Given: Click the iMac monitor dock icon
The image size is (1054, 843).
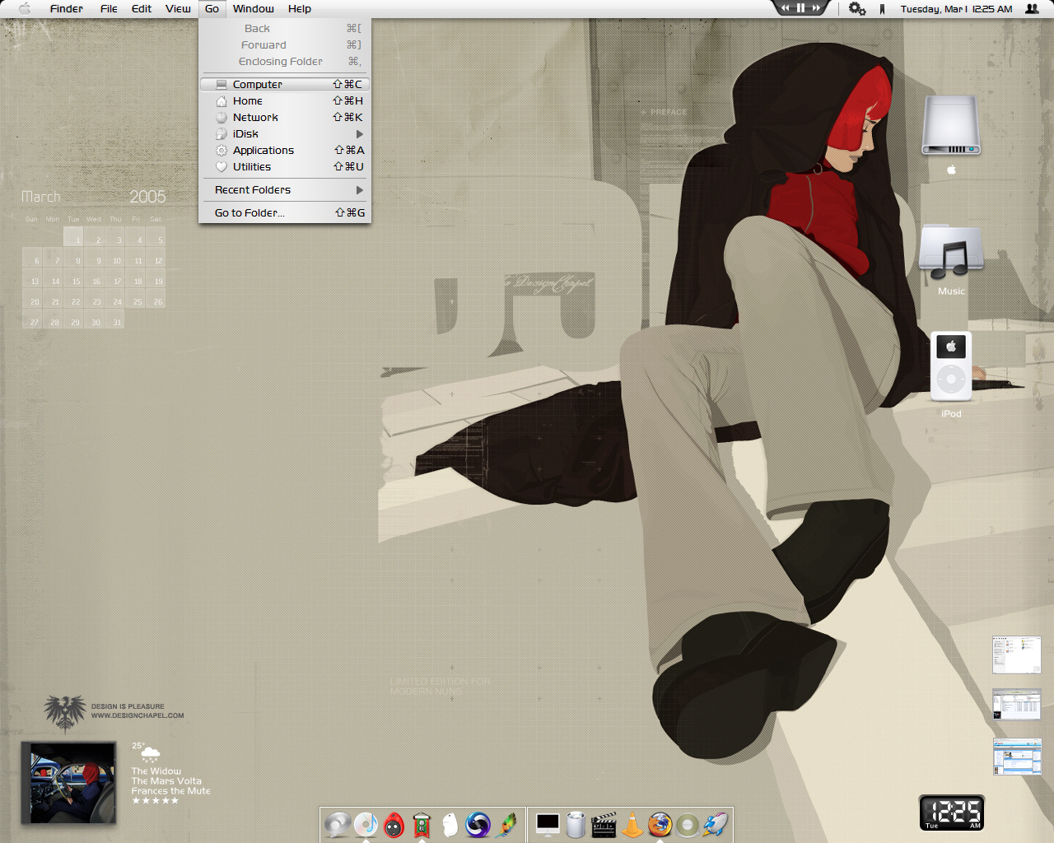Looking at the screenshot, I should (x=548, y=824).
